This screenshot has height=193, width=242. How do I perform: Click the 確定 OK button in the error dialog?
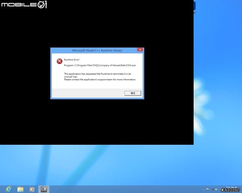pos(133,93)
